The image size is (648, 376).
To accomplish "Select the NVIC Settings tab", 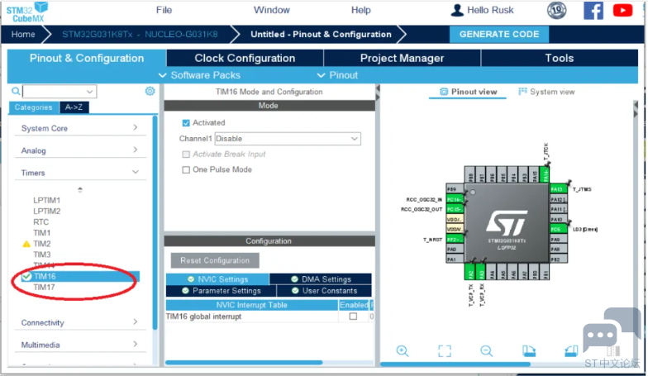I will tap(217, 279).
